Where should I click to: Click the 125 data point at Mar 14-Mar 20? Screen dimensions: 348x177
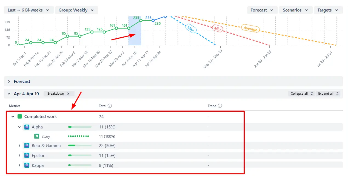92,32
